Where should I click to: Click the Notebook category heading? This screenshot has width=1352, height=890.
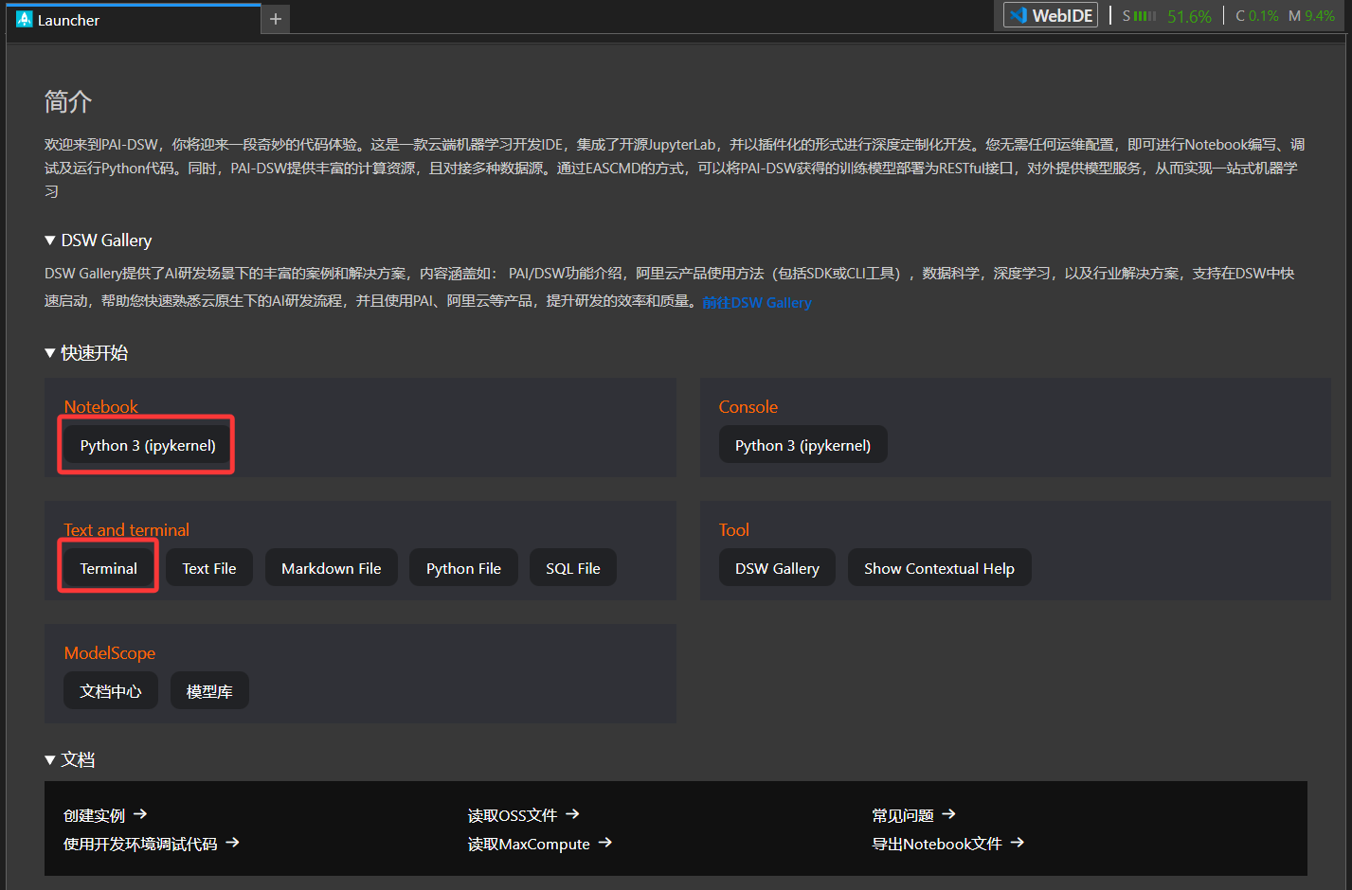point(100,407)
